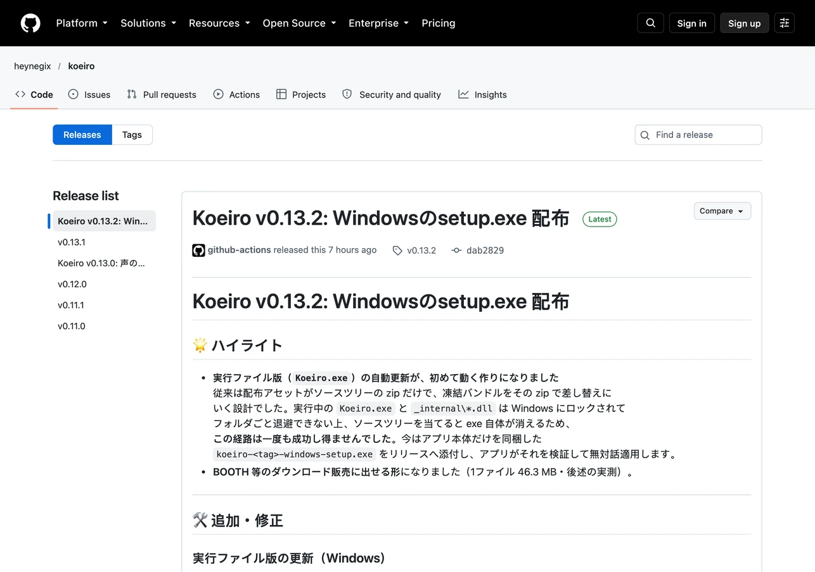The image size is (815, 572).
Task: Open the Actions tab
Action: [x=236, y=94]
